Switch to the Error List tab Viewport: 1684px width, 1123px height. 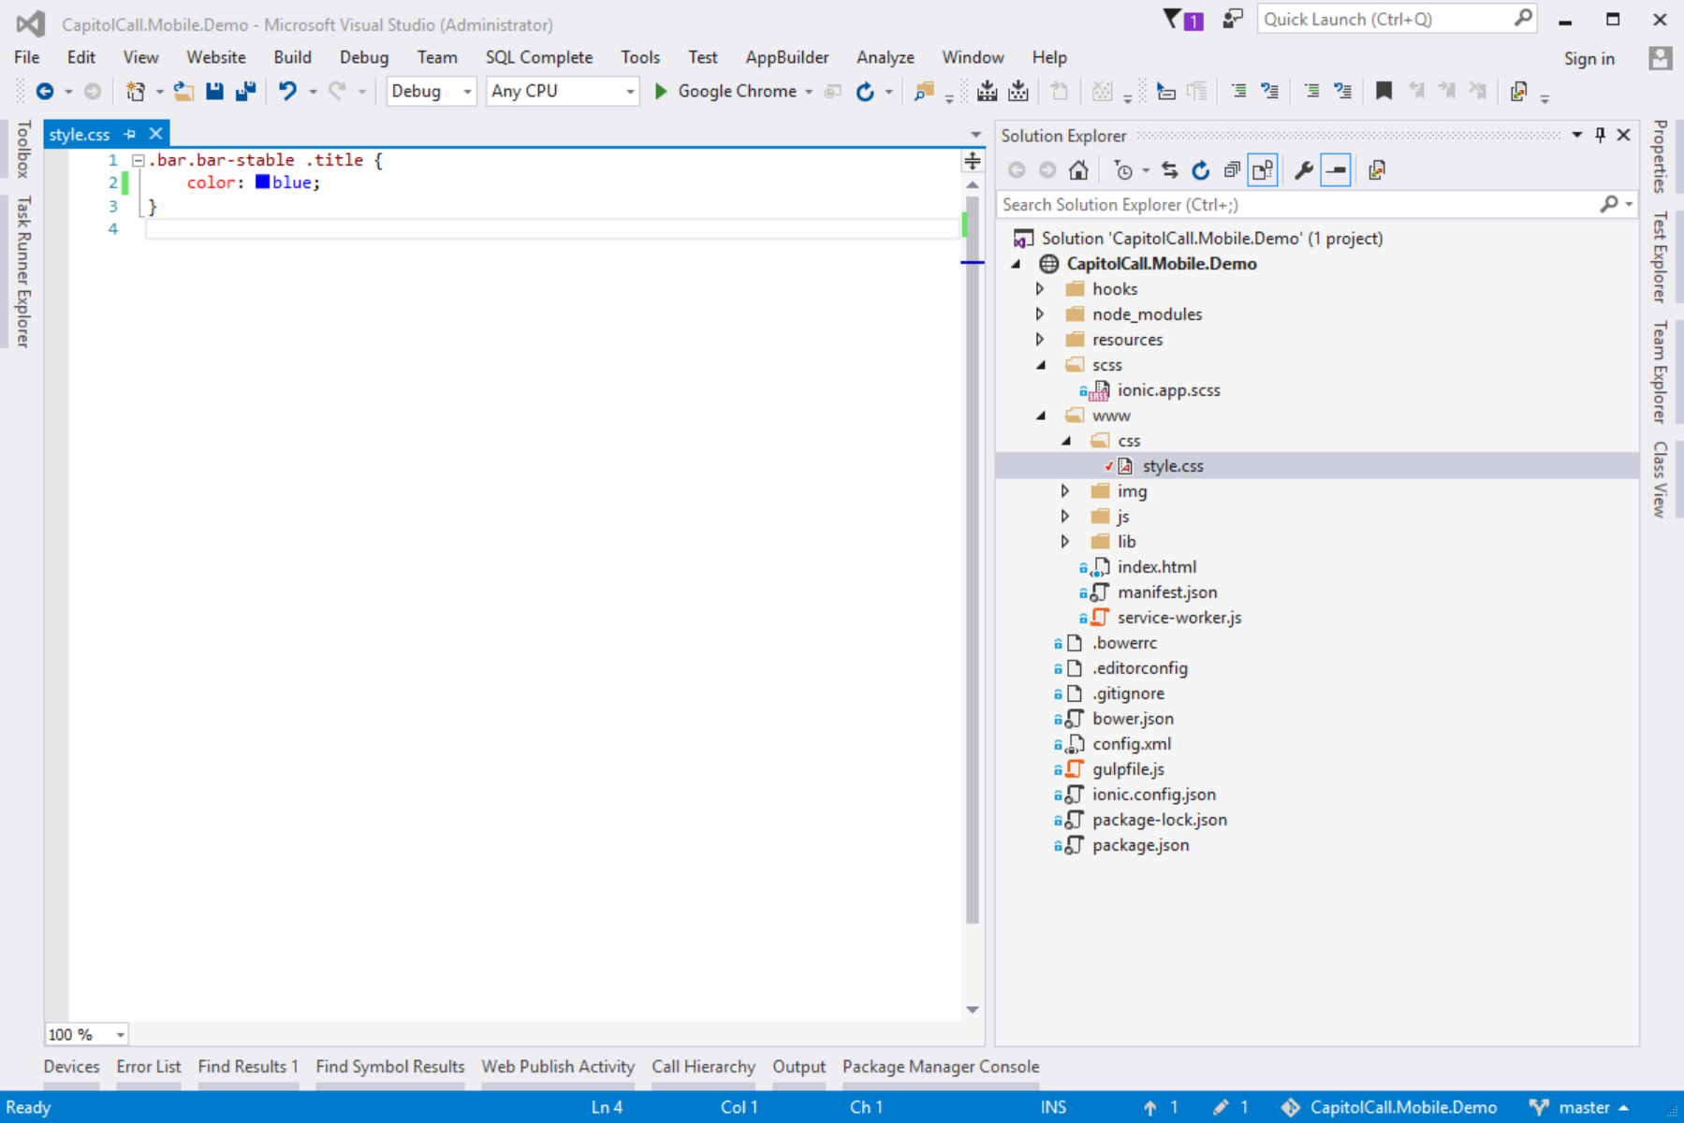point(149,1067)
